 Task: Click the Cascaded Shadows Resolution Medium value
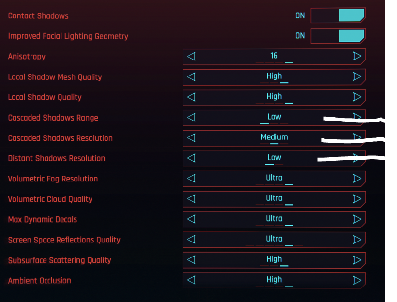(x=274, y=137)
